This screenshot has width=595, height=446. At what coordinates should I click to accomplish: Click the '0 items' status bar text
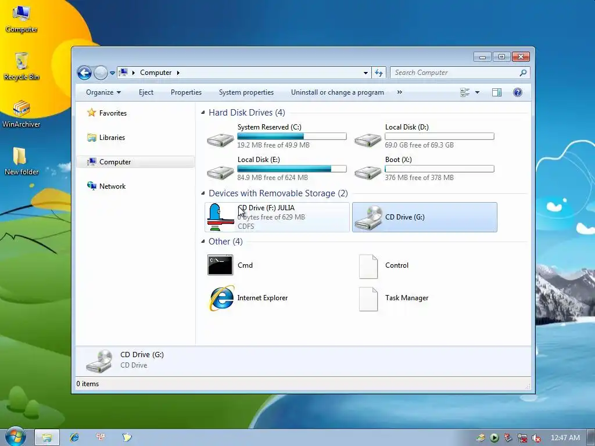(x=88, y=384)
